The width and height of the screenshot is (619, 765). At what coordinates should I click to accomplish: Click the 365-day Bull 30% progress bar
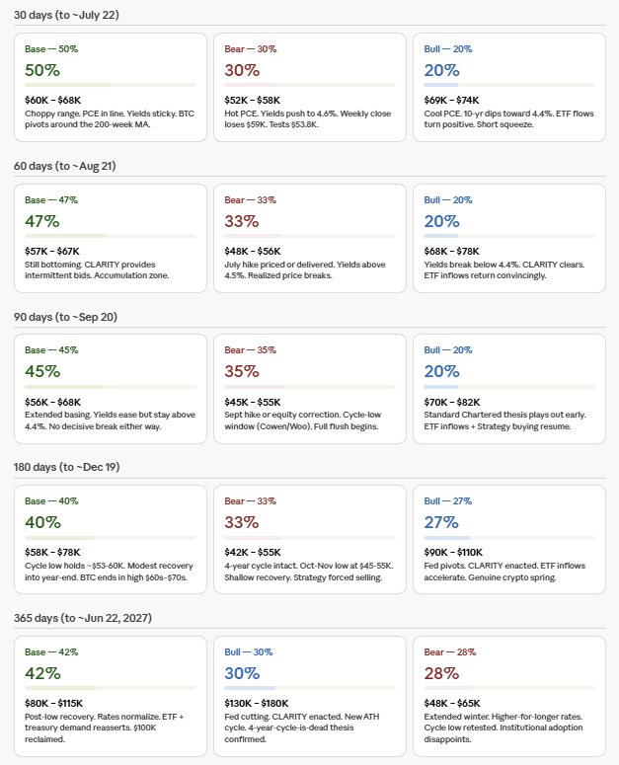[x=310, y=688]
